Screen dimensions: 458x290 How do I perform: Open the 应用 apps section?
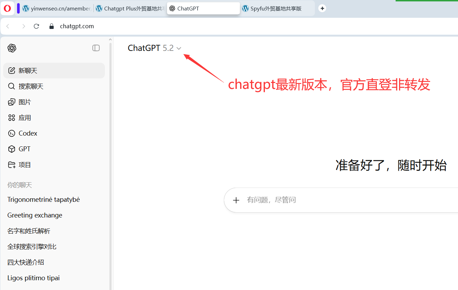[x=54, y=117]
